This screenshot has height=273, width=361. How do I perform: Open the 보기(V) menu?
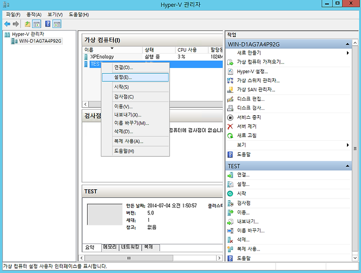coord(55,15)
